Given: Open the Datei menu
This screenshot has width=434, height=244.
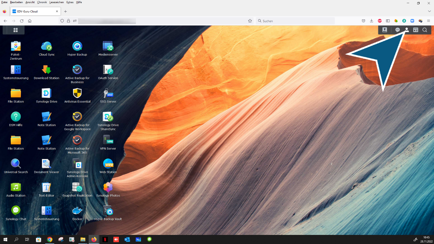Looking at the screenshot, I should pyautogui.click(x=4, y=2).
